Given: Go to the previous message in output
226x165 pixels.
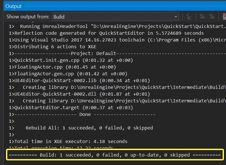Looking at the screenshot, I should point(202,17).
